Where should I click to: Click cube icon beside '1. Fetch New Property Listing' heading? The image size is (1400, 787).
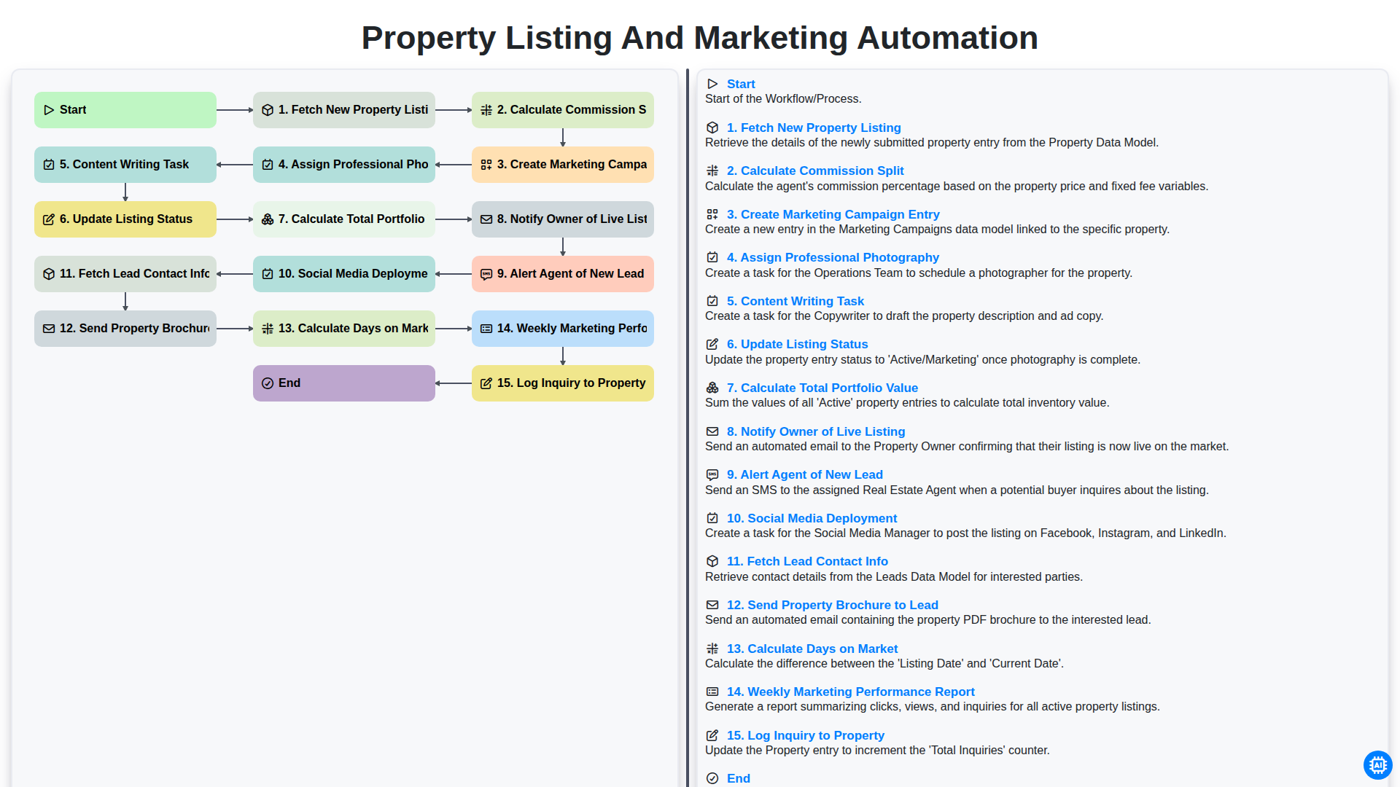pos(712,128)
